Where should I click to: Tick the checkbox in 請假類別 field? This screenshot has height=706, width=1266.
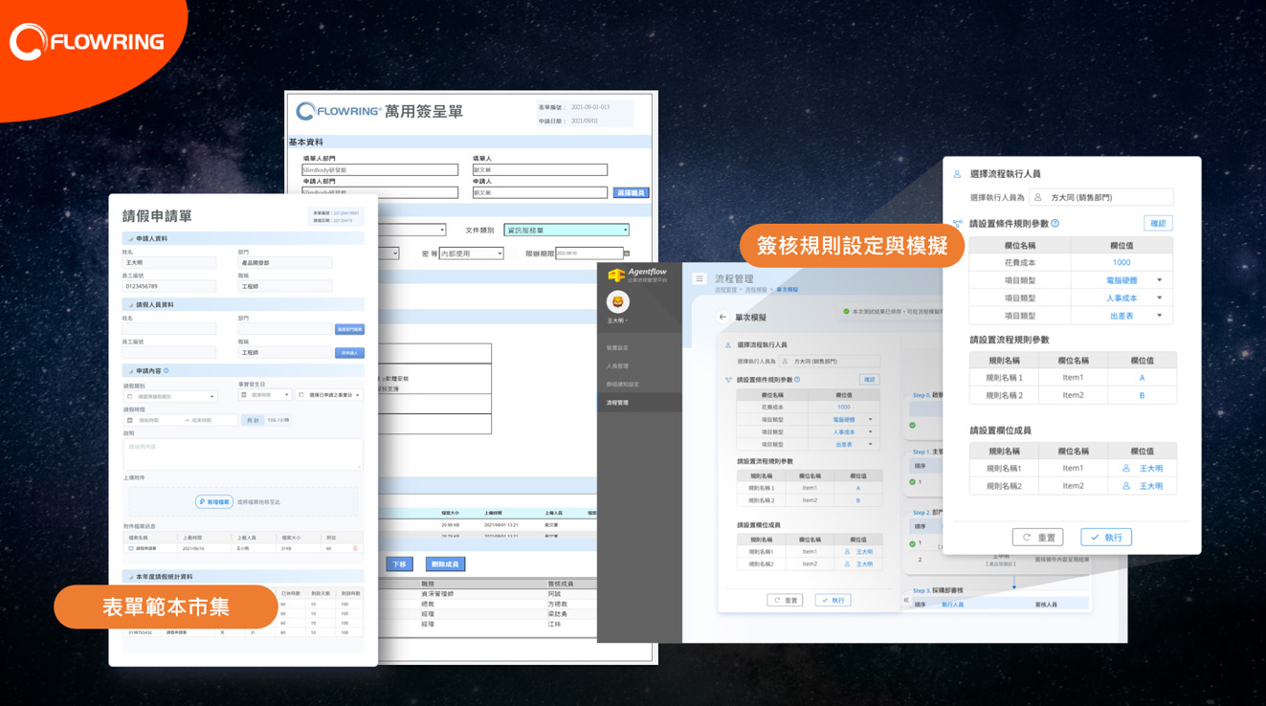click(x=130, y=395)
